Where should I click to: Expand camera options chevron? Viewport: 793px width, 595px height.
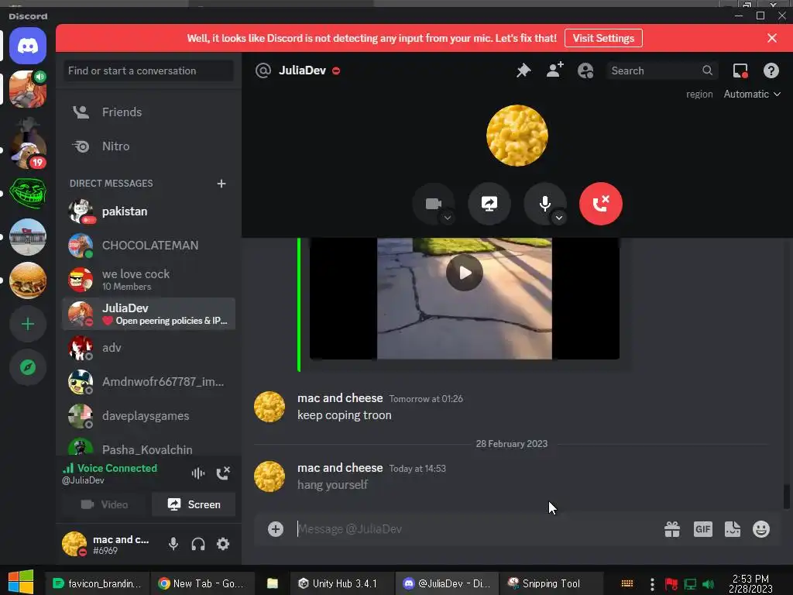448,218
